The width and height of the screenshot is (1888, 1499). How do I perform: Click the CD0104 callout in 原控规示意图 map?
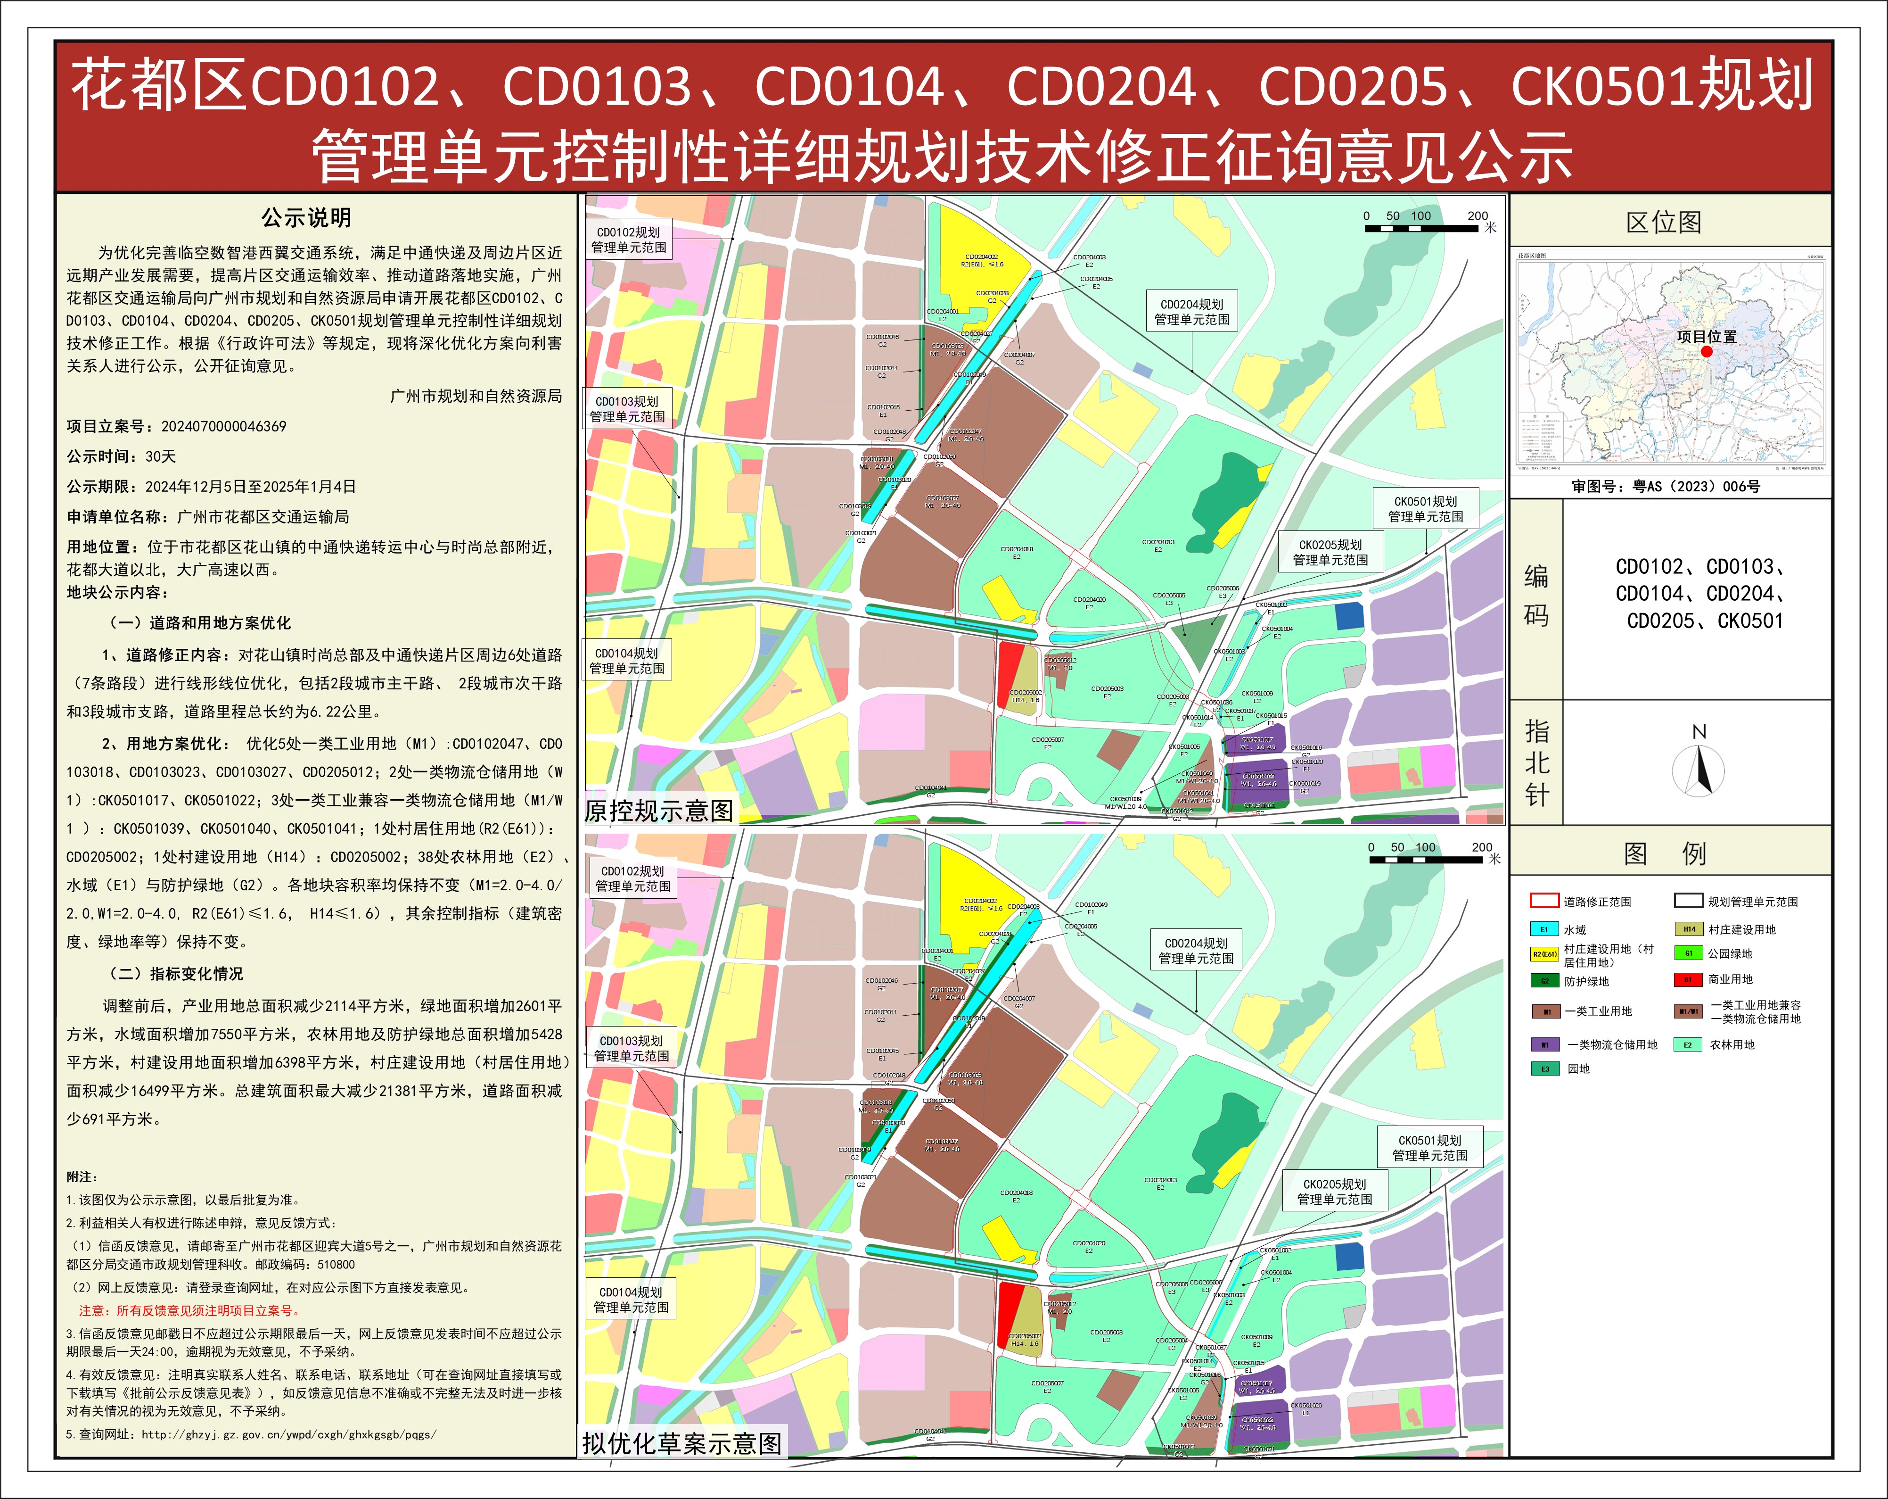click(x=627, y=661)
